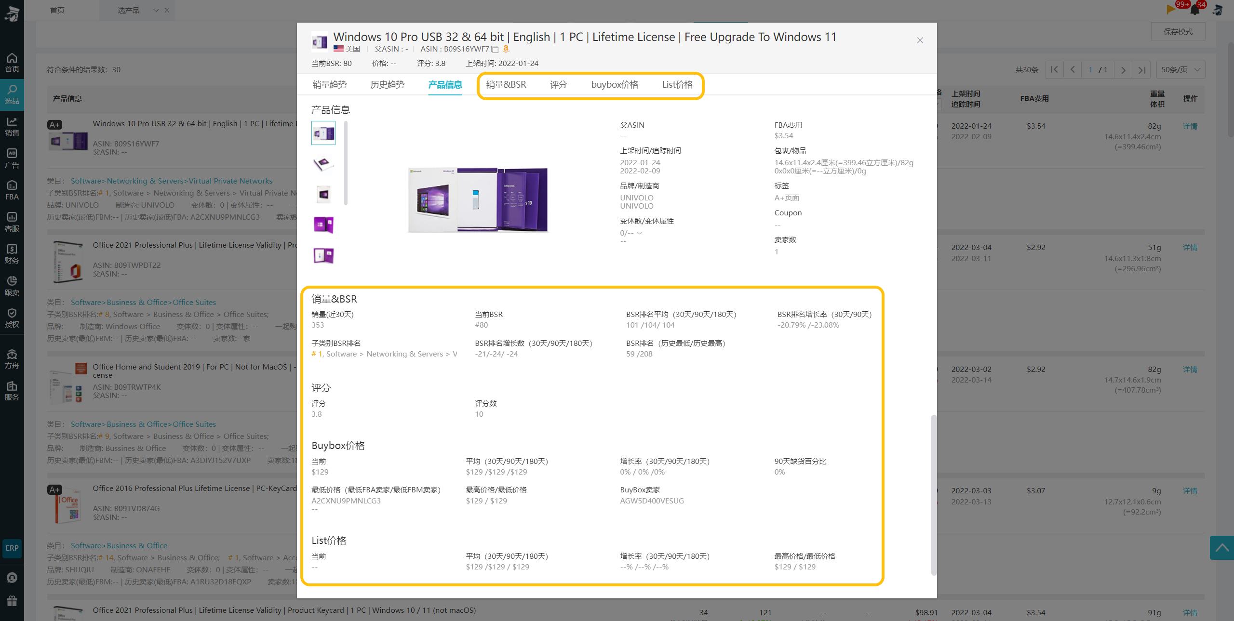Expand the 选产品 tab dropdown chevron

coord(156,10)
